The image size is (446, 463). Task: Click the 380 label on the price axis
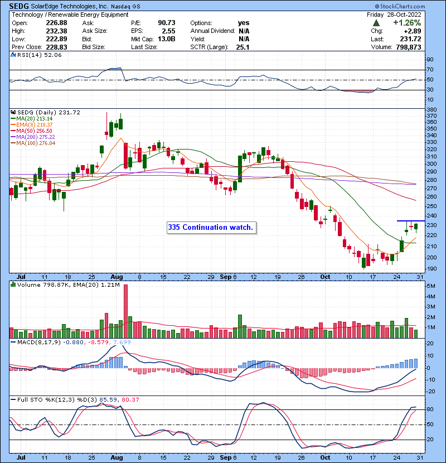(432, 109)
